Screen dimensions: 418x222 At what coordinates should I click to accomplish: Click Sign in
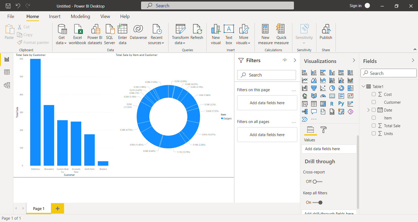click(356, 6)
